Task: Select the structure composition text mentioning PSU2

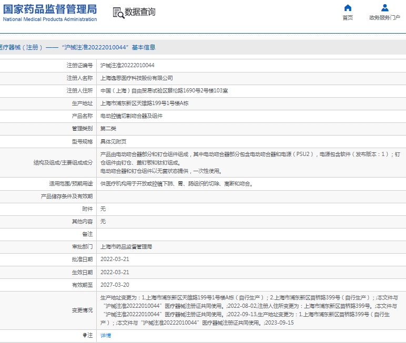Action: (x=250, y=158)
